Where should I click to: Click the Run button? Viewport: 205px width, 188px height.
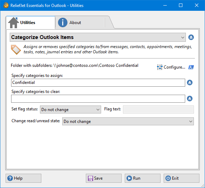(x=142, y=178)
